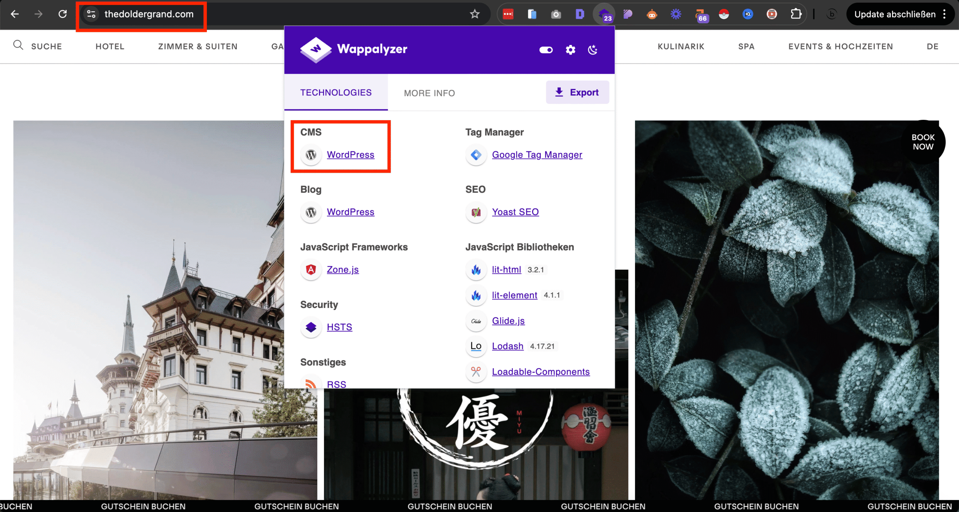Image resolution: width=959 pixels, height=512 pixels.
Task: Open the KULINARIK menu item
Action: click(681, 46)
